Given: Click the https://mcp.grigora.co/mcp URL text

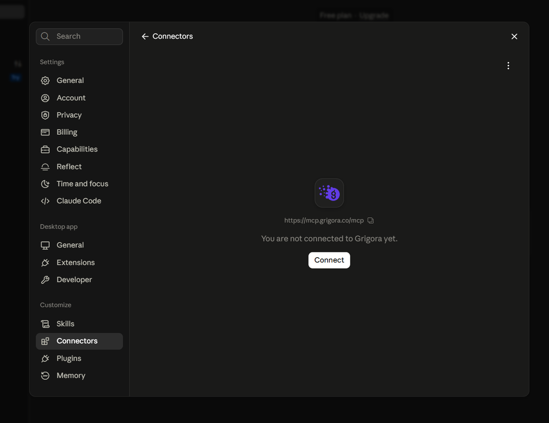Looking at the screenshot, I should [x=324, y=221].
